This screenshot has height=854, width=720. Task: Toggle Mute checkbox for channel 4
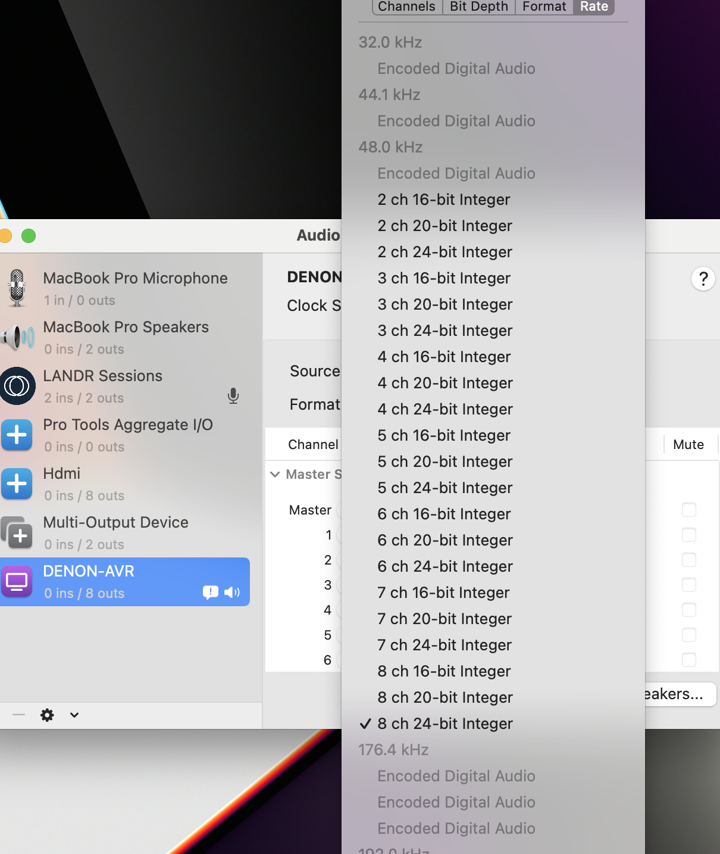[689, 610]
